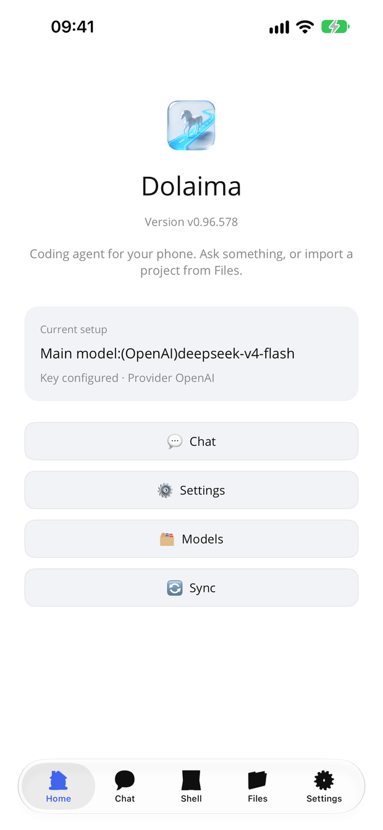Viewport: 383px width, 830px height.
Task: Tap the gear emoji on Settings button
Action: [x=165, y=490]
